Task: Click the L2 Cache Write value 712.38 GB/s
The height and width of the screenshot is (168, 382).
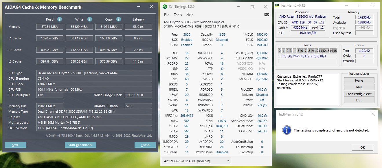Action: [x=79, y=50]
